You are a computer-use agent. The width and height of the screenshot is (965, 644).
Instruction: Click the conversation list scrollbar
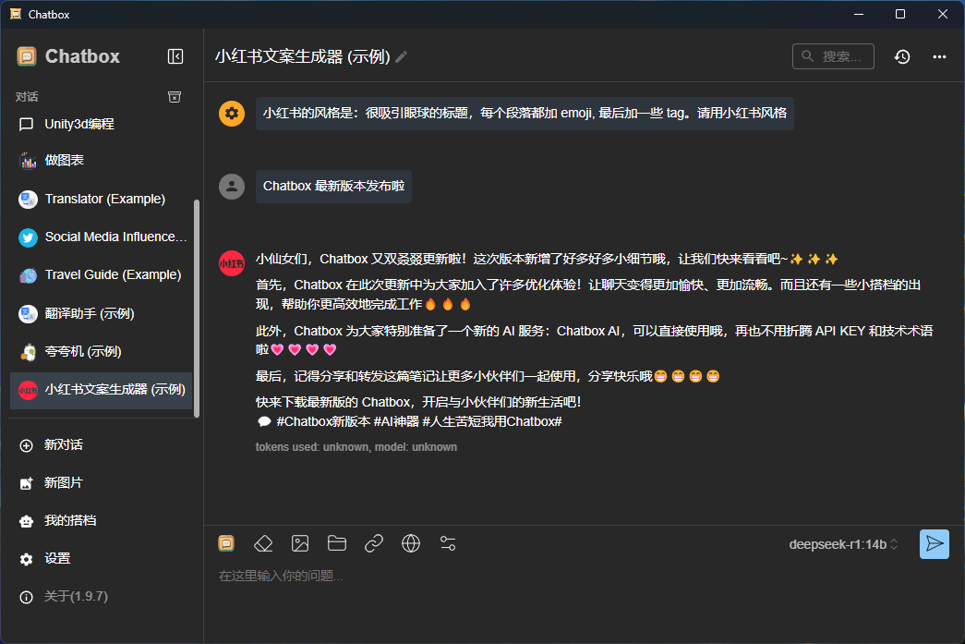(196, 305)
